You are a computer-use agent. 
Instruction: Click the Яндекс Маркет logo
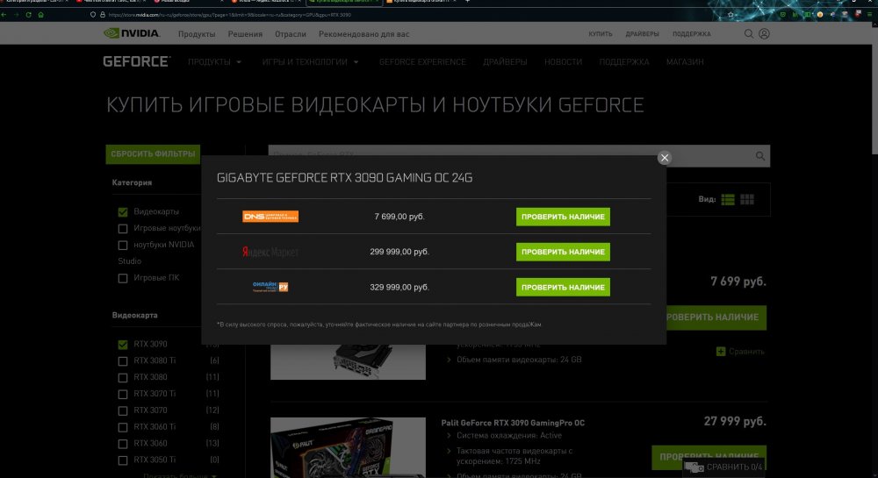tap(270, 252)
